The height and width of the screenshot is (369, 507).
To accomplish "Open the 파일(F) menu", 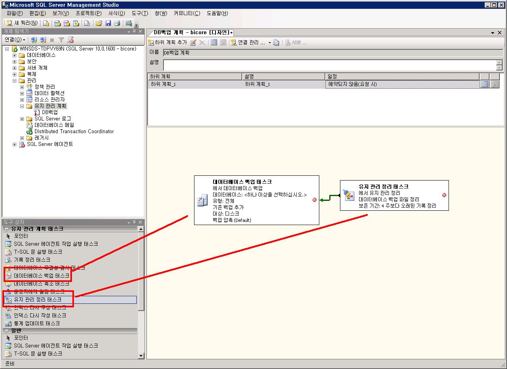I will click(x=15, y=13).
